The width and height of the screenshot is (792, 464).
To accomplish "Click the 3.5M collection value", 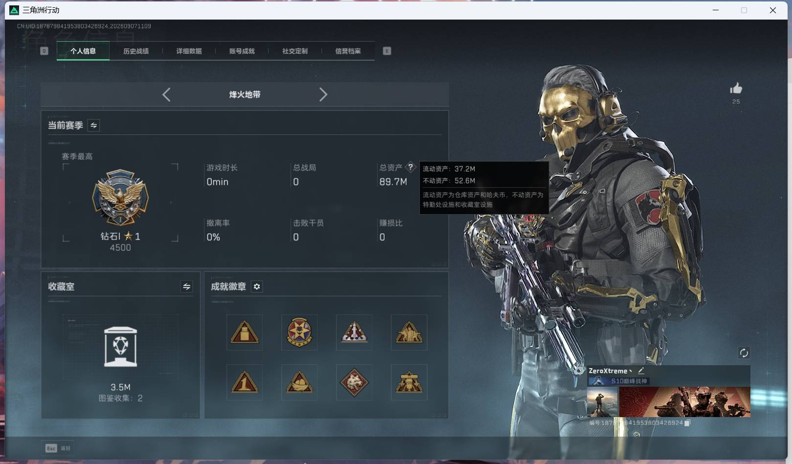I will point(120,387).
